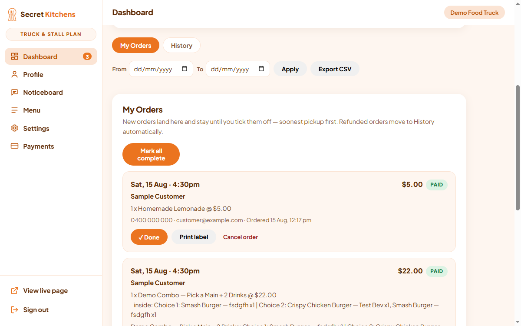The height and width of the screenshot is (326, 521).
Task: Click the '1 x Demo Combo' order line
Action: (x=204, y=295)
